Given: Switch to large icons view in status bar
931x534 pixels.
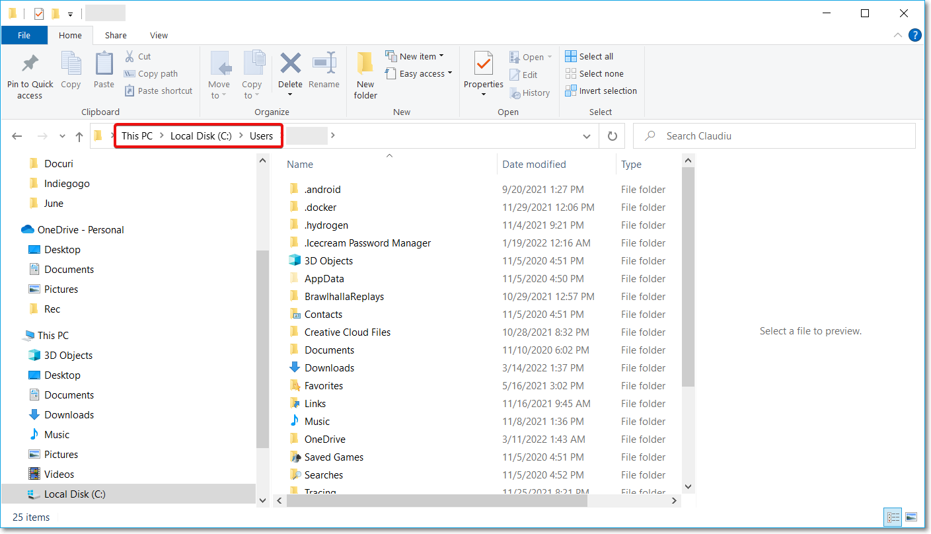Looking at the screenshot, I should coord(911,517).
